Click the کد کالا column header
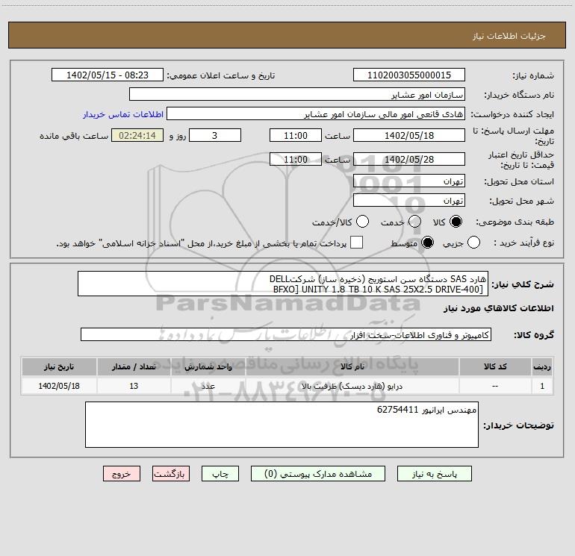The image size is (575, 556). tap(495, 366)
